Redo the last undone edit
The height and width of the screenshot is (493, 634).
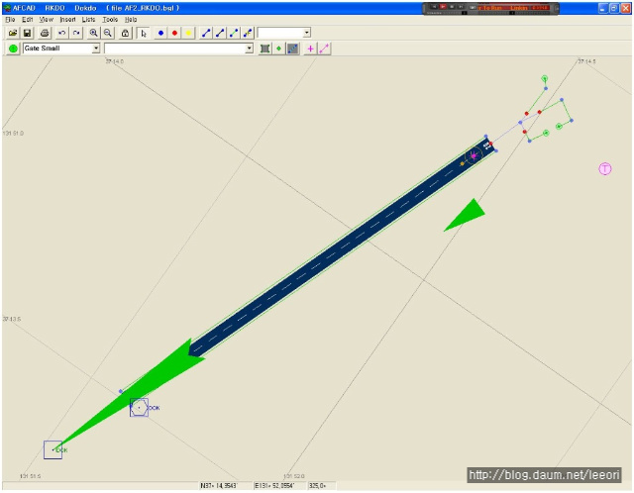(x=76, y=33)
